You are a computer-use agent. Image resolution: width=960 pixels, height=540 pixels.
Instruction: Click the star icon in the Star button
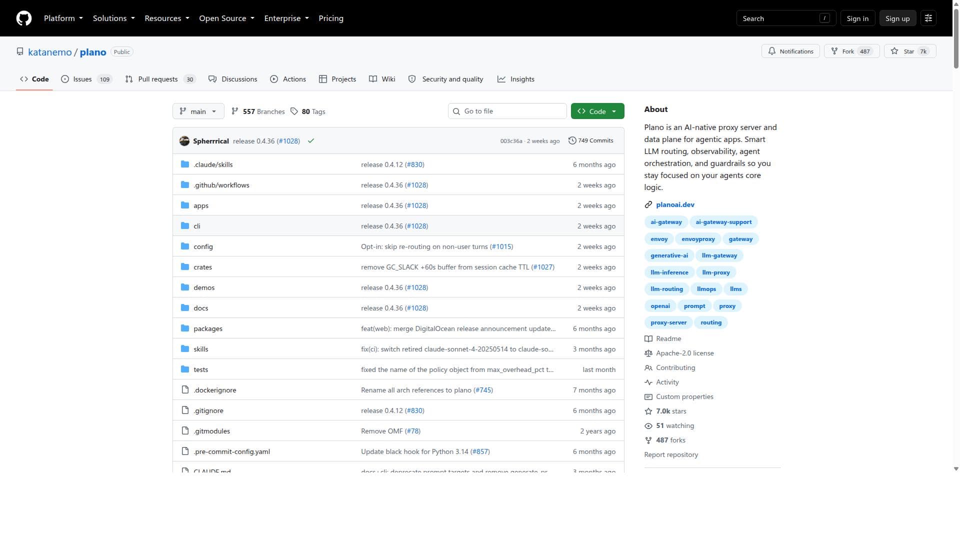coord(894,51)
